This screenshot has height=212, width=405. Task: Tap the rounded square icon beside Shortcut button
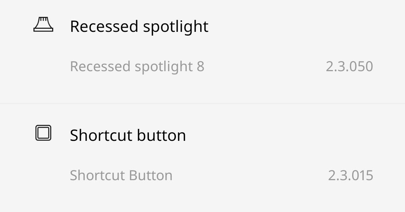[43, 133]
